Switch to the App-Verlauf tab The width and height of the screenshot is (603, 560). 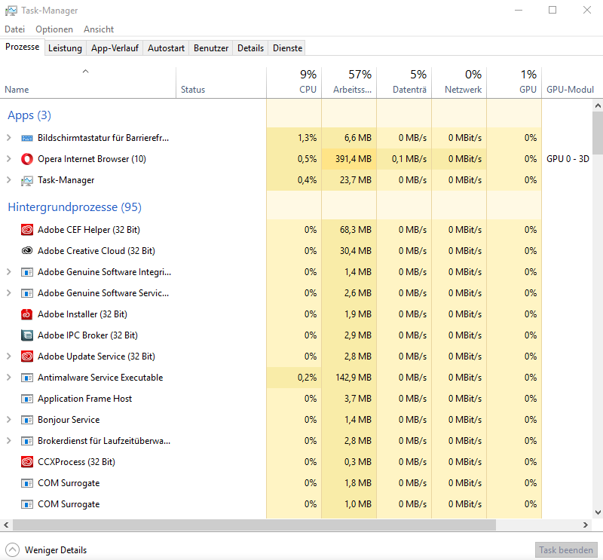(115, 48)
